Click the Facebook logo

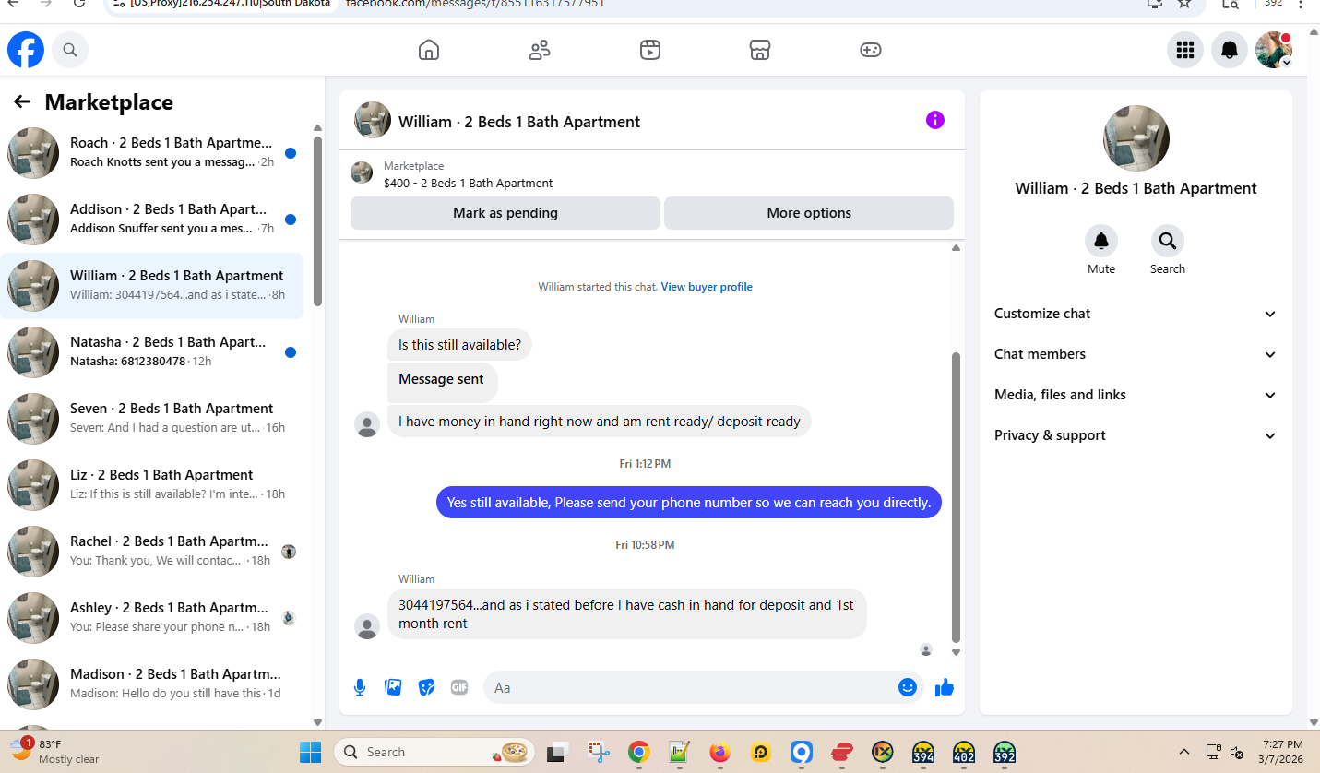(x=26, y=50)
